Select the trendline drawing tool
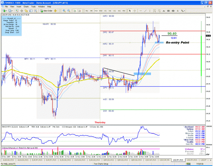This screenshot has width=213, height=166. (145, 11)
